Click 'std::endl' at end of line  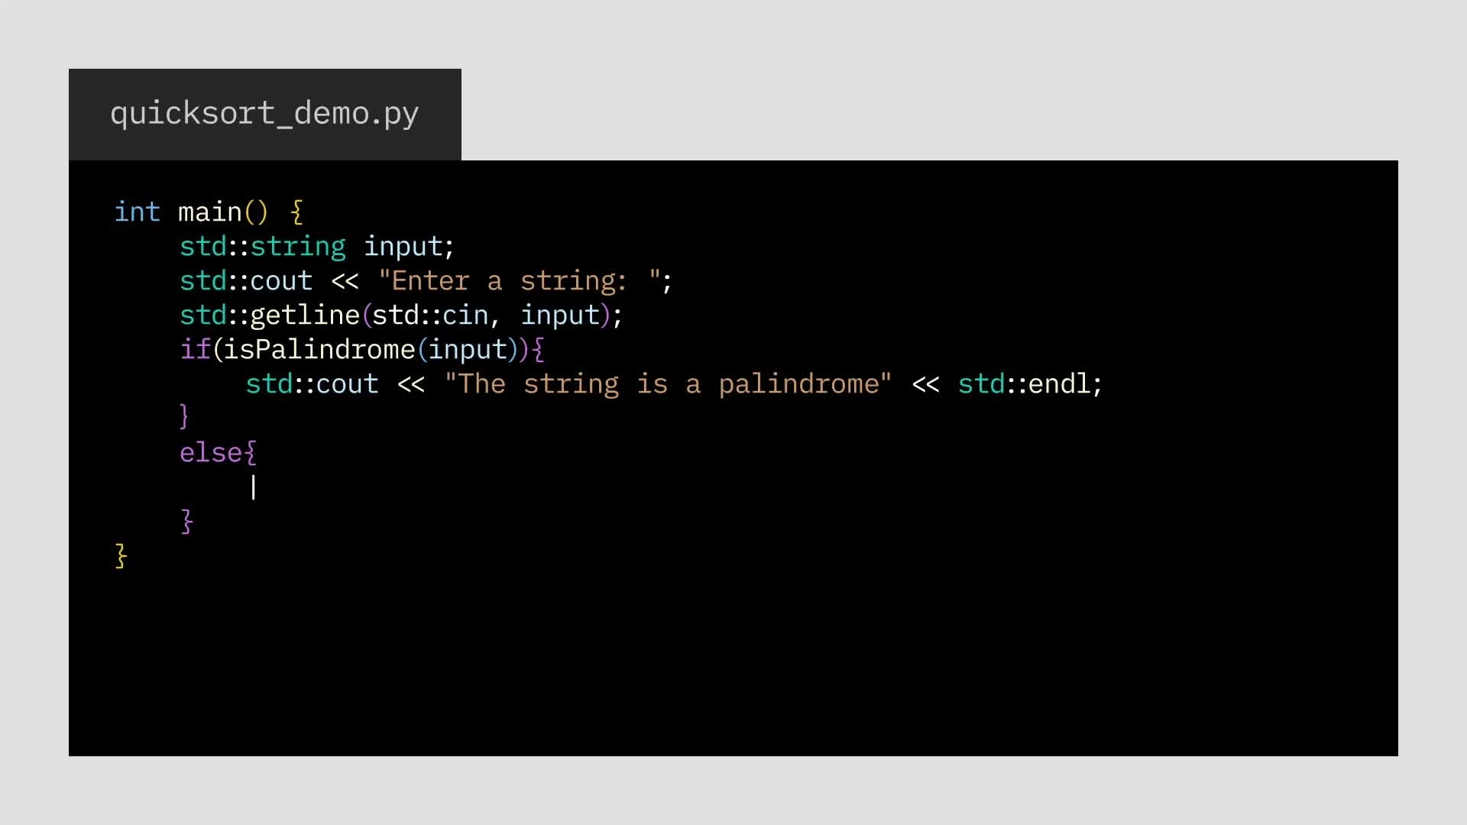point(1025,383)
